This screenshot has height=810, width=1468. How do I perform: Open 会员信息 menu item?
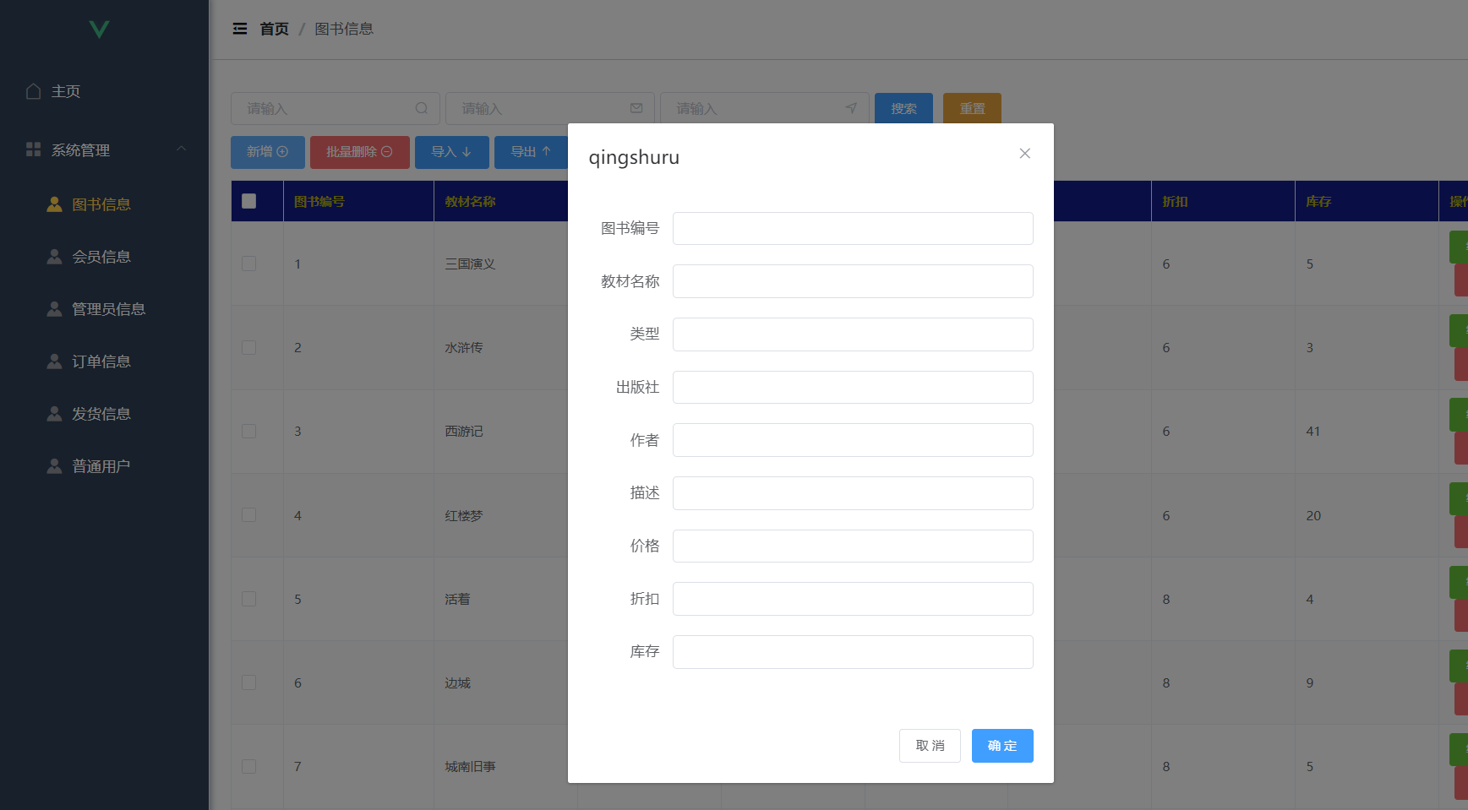coord(104,257)
